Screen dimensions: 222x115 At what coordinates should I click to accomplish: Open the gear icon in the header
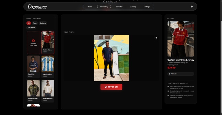pyautogui.click(x=192, y=7)
